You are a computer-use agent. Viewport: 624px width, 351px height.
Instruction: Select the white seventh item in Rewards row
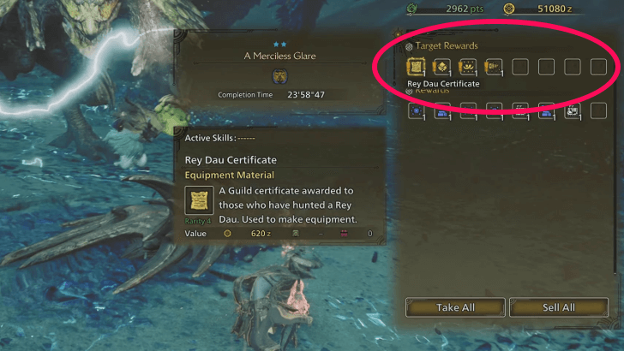pos(573,111)
